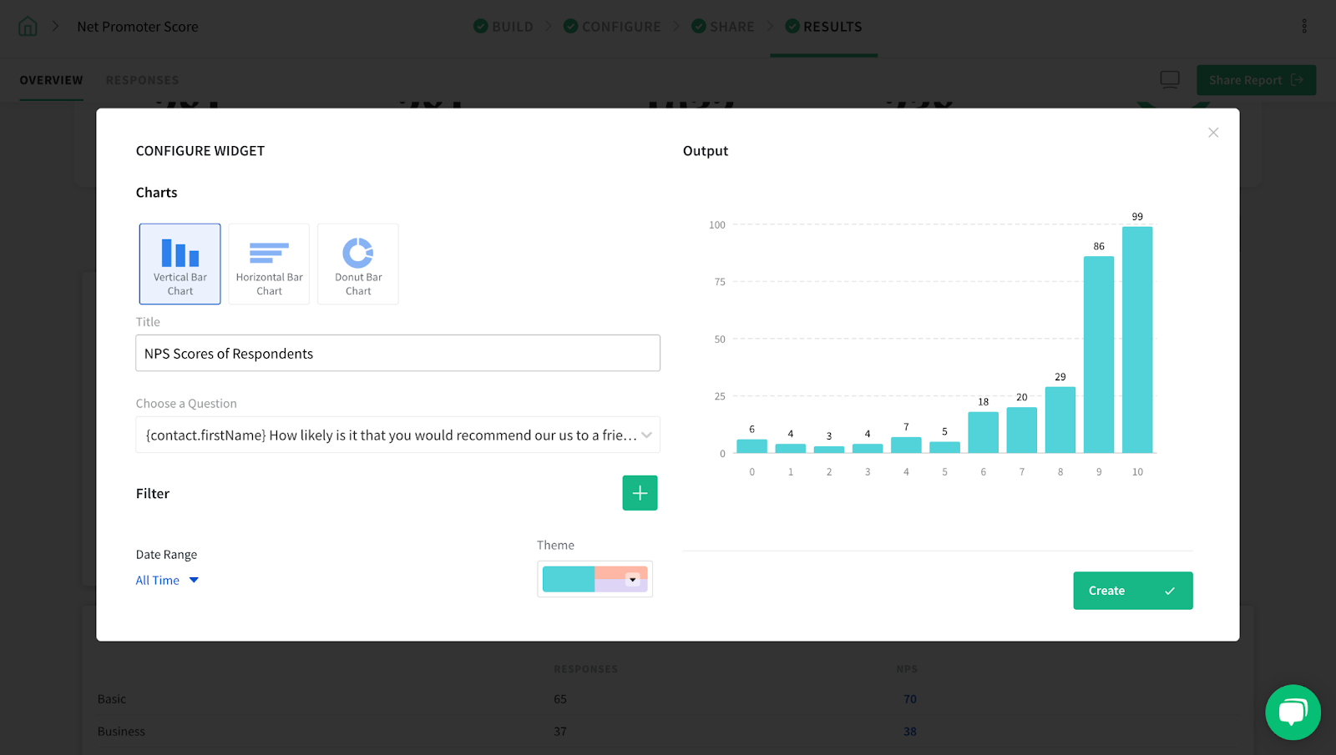The image size is (1336, 755).
Task: Click the Basic row label
Action: coord(112,699)
